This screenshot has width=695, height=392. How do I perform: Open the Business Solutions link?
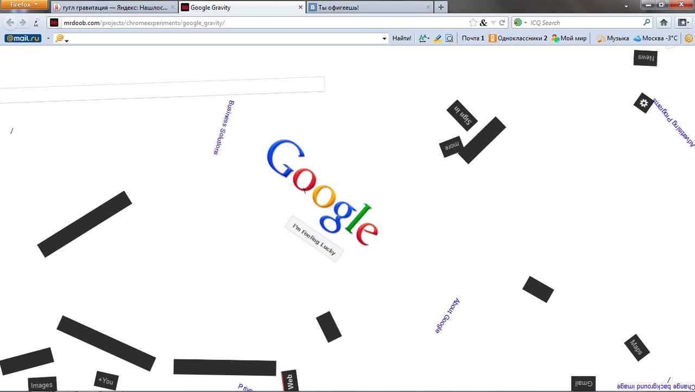tap(224, 127)
